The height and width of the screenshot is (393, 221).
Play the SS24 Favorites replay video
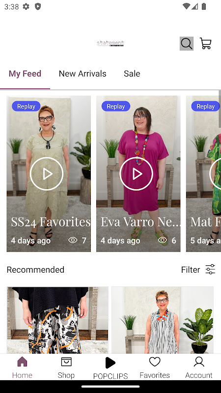point(47,174)
